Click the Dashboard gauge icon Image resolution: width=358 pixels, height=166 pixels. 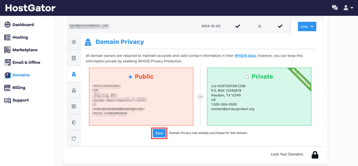pos(8,25)
